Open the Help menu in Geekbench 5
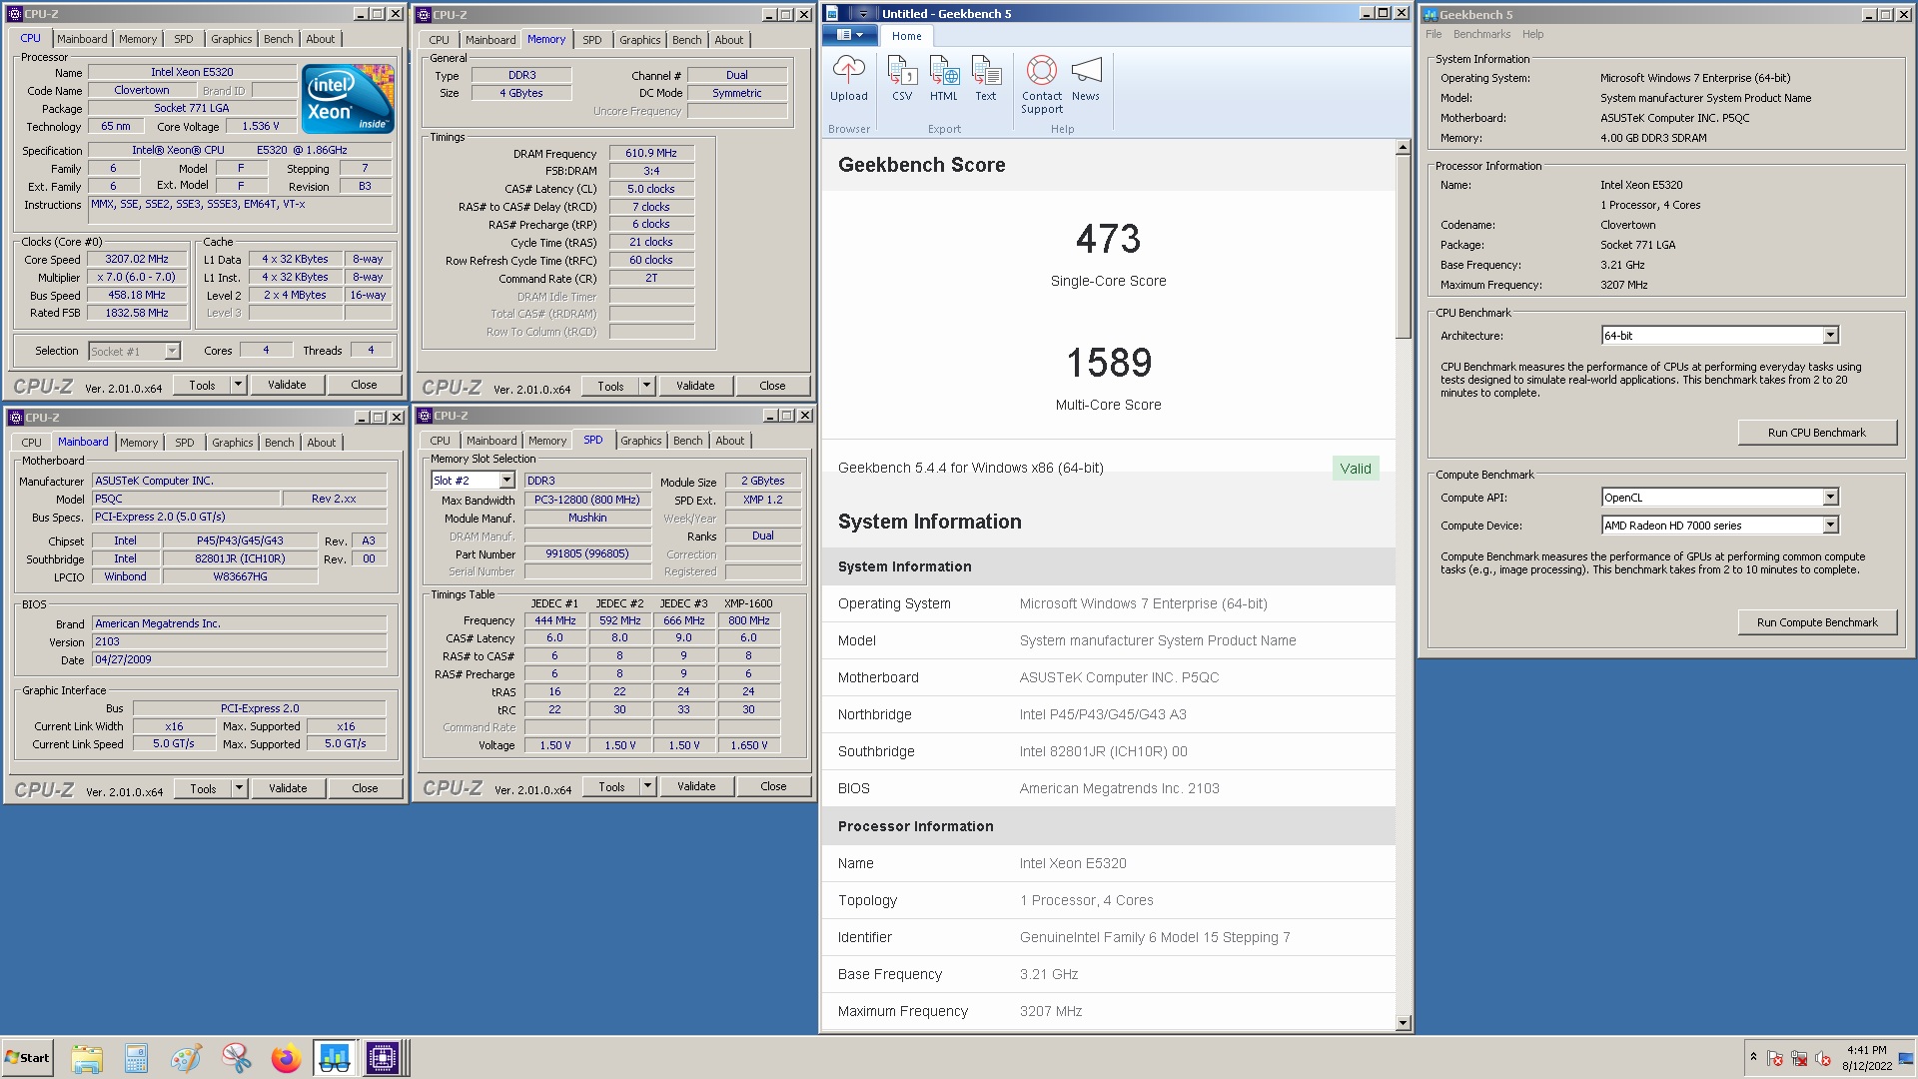This screenshot has height=1079, width=1918. point(1532,34)
